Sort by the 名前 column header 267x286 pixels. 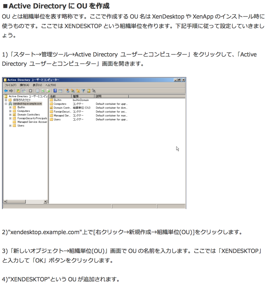point(60,96)
